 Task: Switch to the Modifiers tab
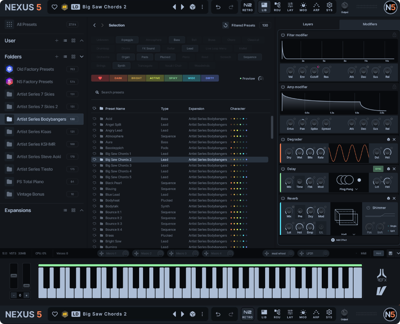[370, 24]
